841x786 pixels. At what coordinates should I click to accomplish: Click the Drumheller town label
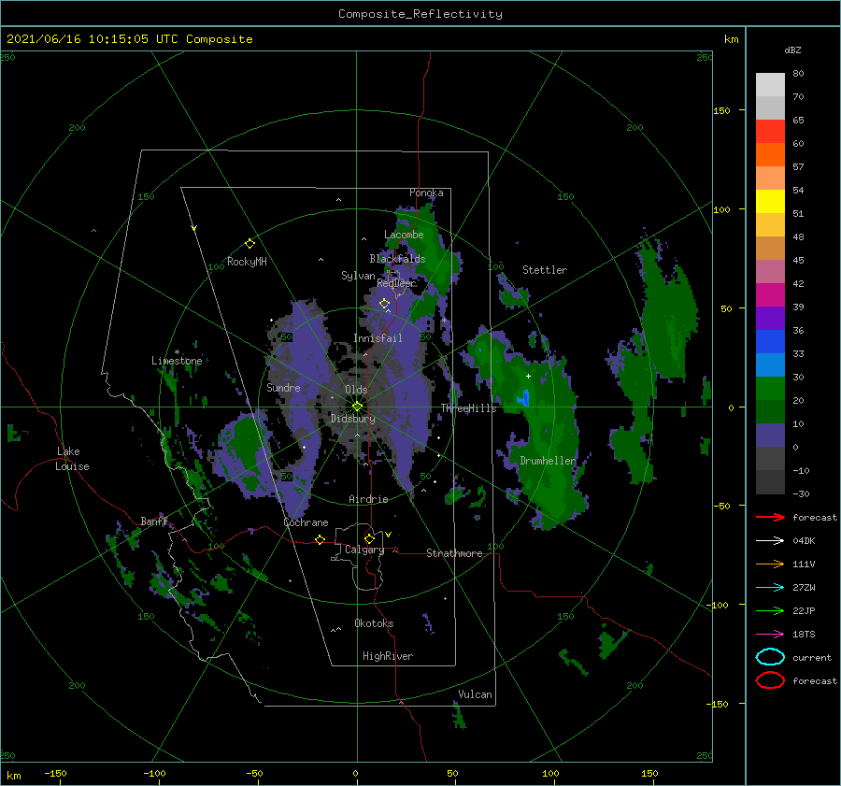548,461
